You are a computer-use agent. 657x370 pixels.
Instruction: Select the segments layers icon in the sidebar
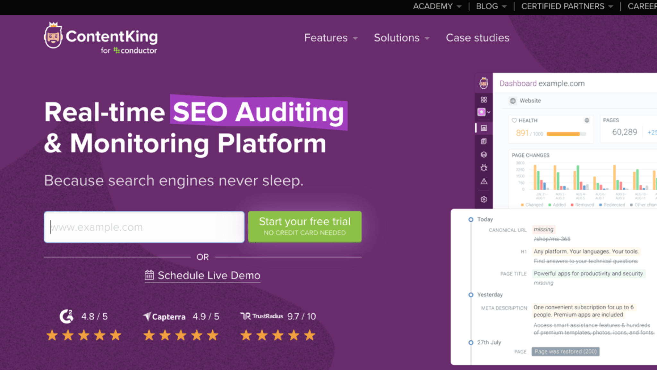click(x=484, y=154)
